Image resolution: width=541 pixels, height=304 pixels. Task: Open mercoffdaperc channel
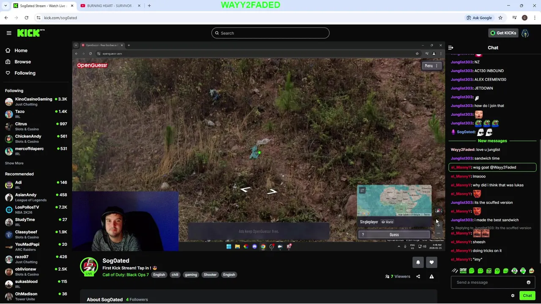pyautogui.click(x=36, y=151)
